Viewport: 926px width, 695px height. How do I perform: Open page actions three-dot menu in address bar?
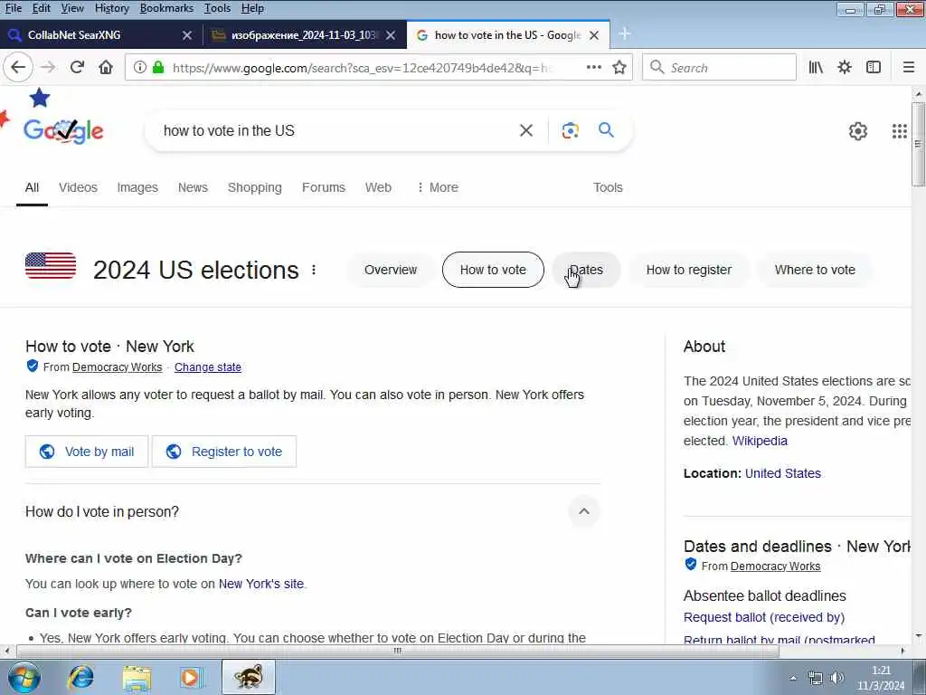coord(593,67)
